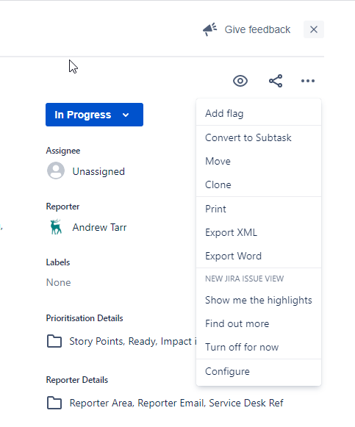Click the Reporter Details folder icon
The image size is (355, 427).
click(x=54, y=403)
